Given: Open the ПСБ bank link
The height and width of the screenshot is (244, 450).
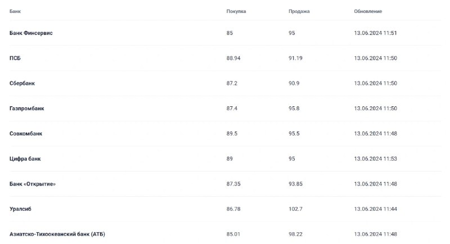Looking at the screenshot, I should click(15, 58).
